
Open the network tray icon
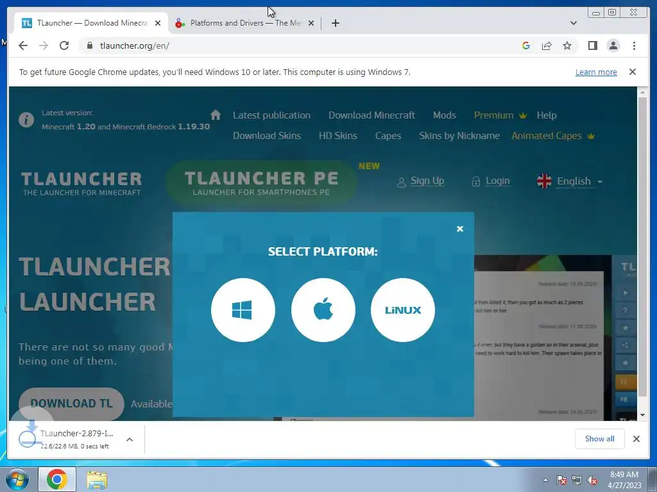pyautogui.click(x=577, y=480)
